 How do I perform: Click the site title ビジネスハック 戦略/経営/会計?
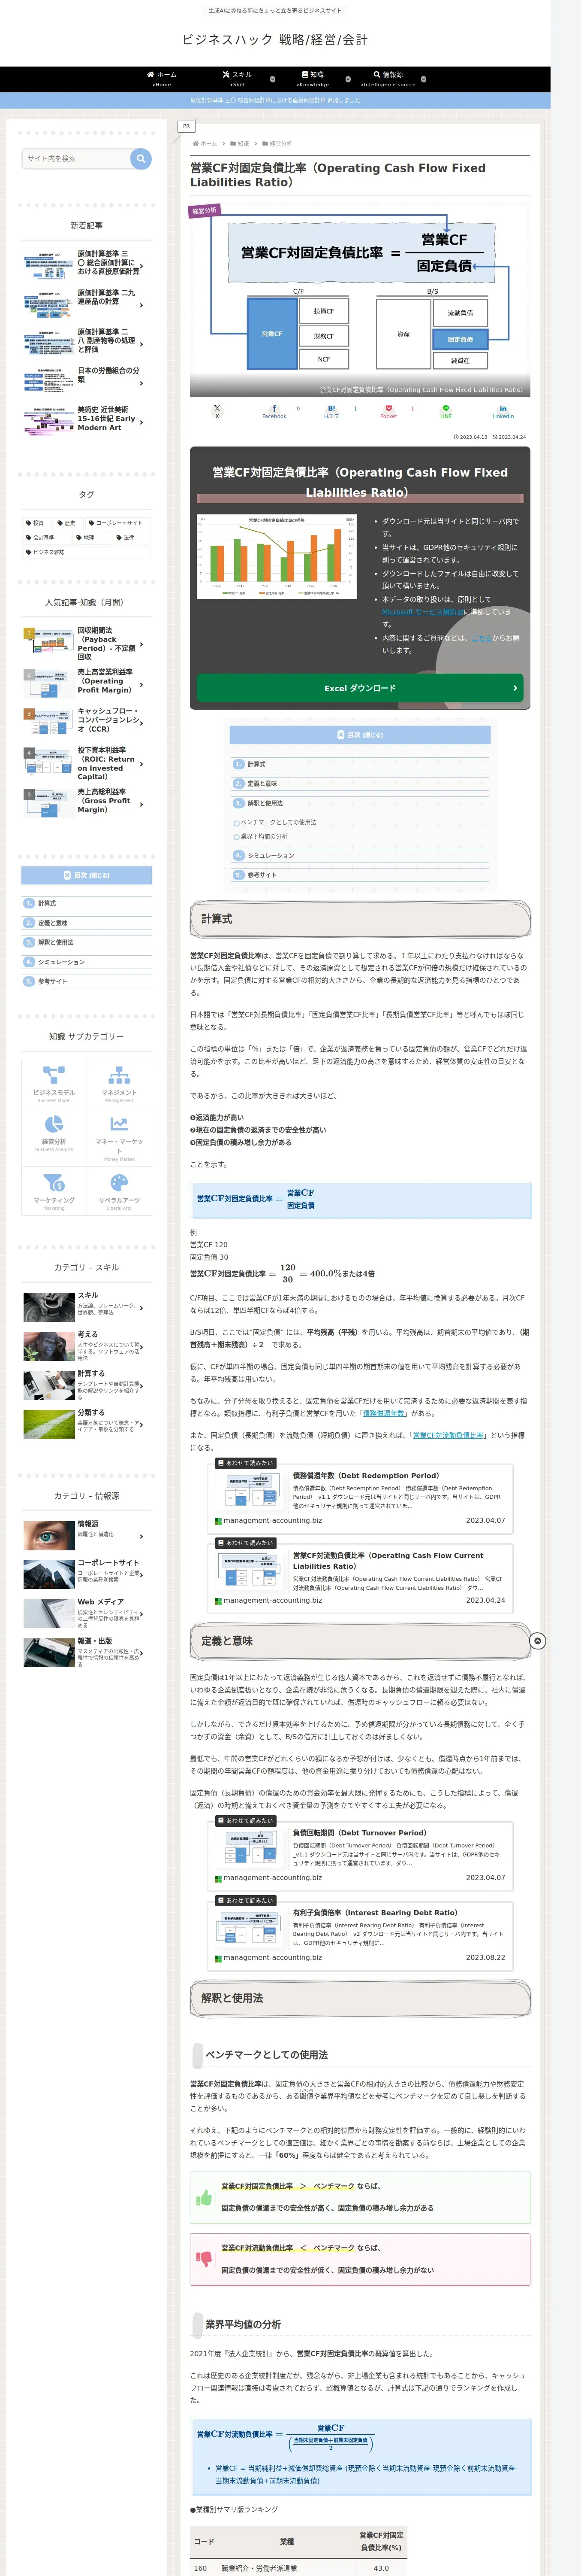pos(274,40)
